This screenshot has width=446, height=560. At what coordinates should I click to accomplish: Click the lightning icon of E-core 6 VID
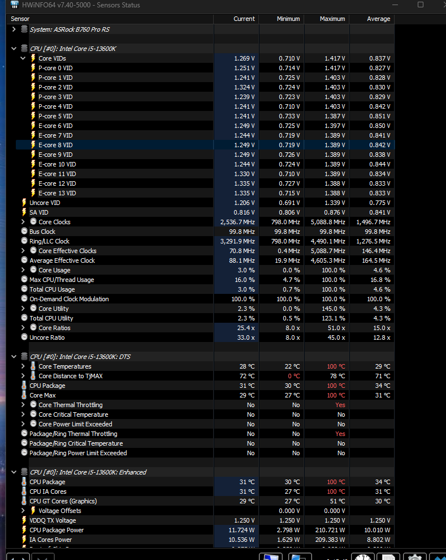33,126
